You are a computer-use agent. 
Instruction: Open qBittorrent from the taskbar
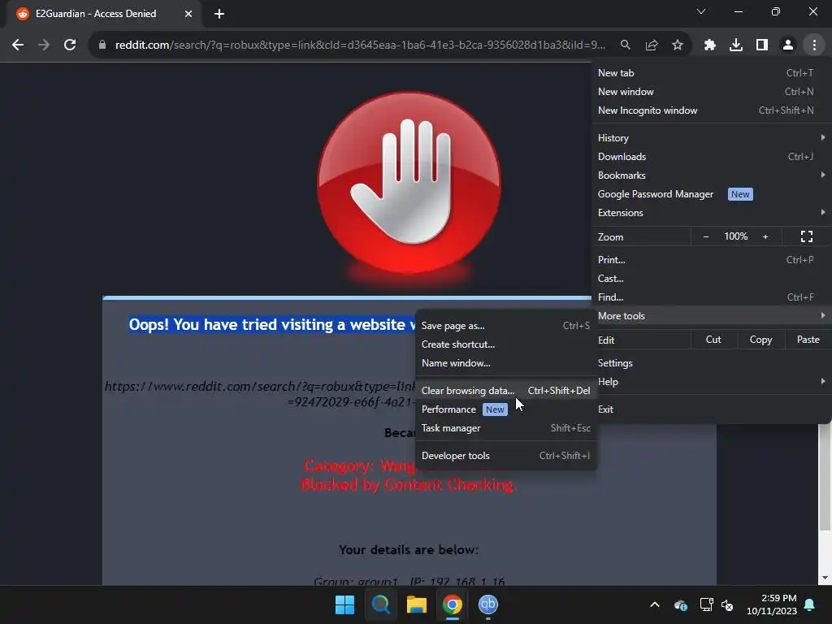488,604
